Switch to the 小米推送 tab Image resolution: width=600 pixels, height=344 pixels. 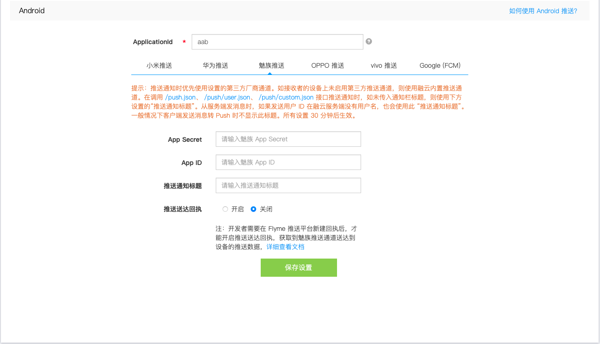[x=159, y=65]
